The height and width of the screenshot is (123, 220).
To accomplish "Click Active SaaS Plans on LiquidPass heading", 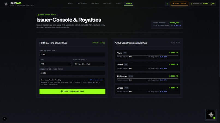I will [x=131, y=43].
